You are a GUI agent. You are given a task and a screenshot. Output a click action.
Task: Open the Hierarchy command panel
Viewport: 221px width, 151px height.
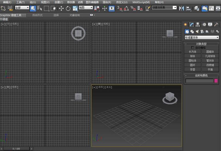(198, 24)
